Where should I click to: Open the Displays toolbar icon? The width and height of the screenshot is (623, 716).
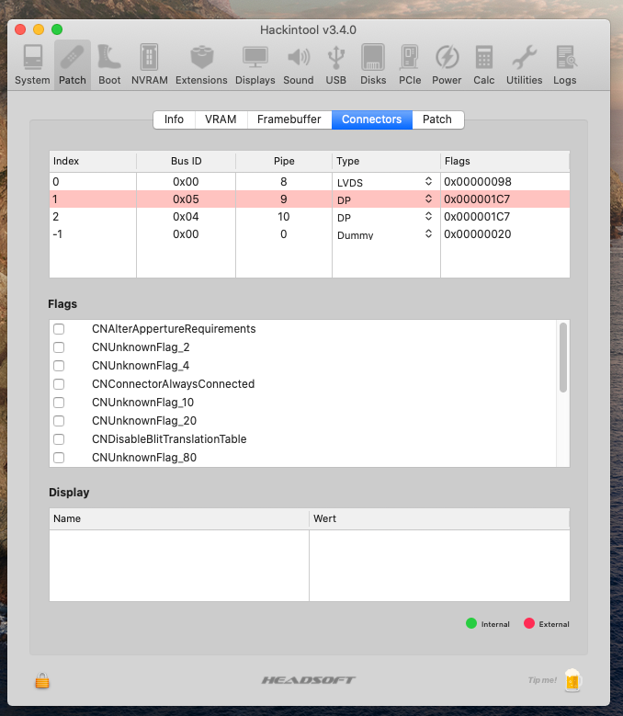tap(255, 65)
